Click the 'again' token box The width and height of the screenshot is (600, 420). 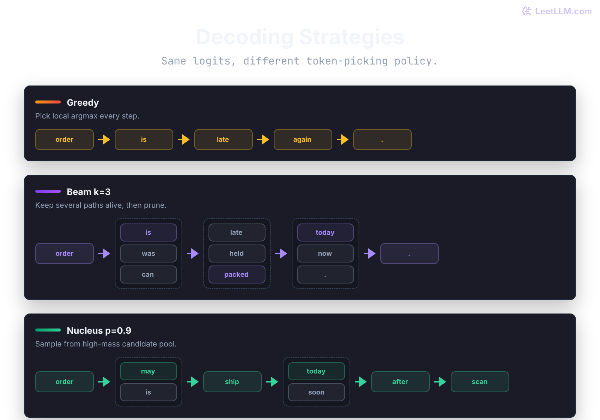[303, 139]
